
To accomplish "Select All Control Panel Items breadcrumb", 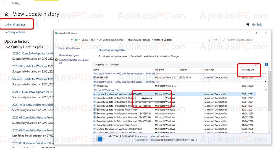I will [111, 40].
